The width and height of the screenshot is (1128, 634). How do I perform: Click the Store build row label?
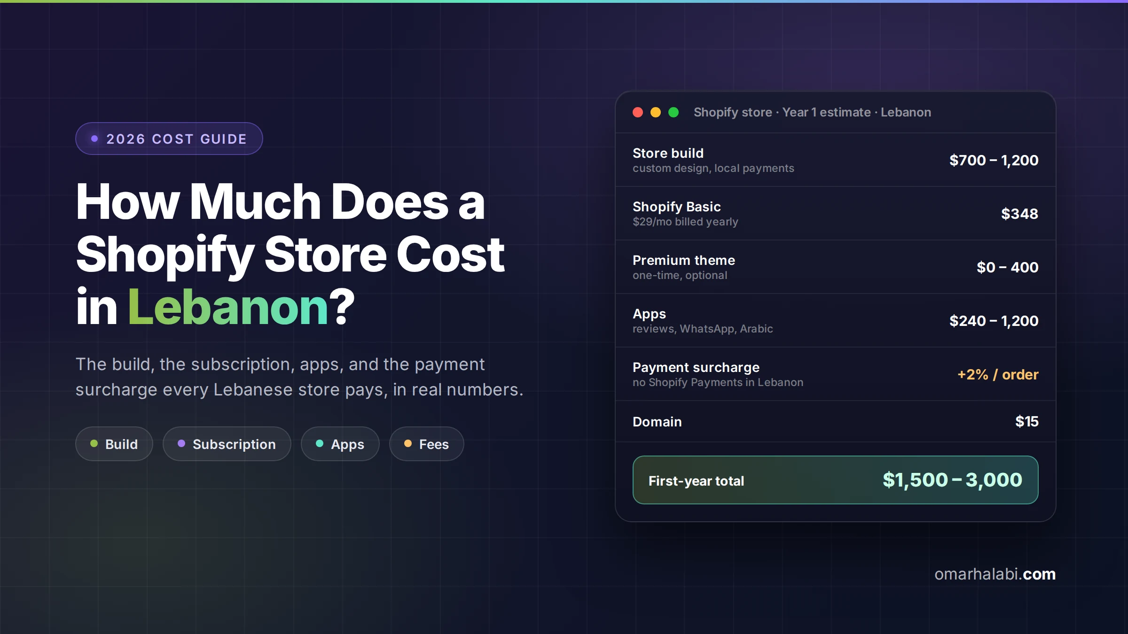[x=668, y=153]
